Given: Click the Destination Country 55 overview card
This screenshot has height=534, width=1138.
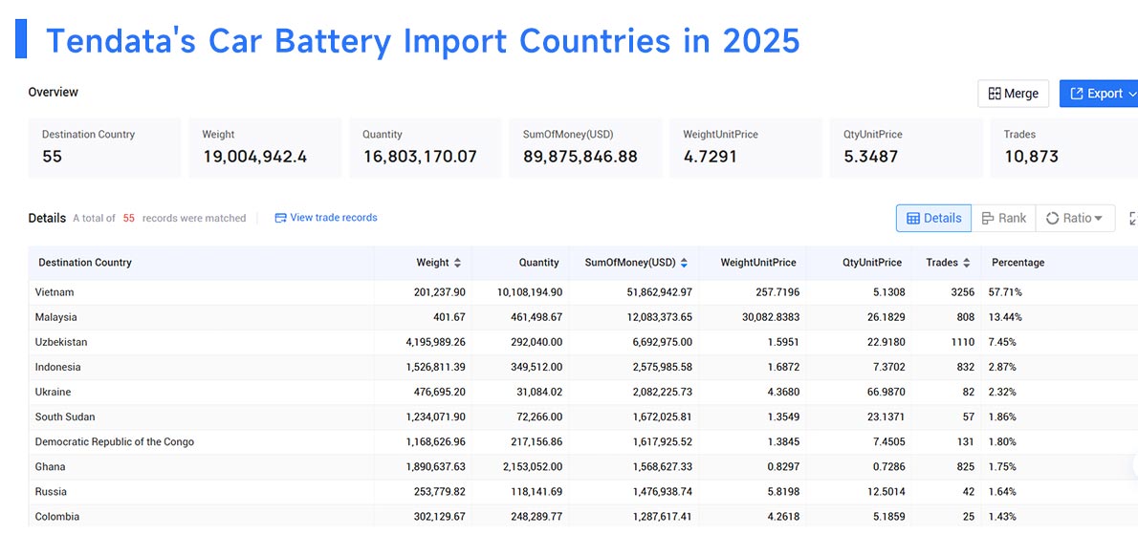Looking at the screenshot, I should (x=104, y=148).
